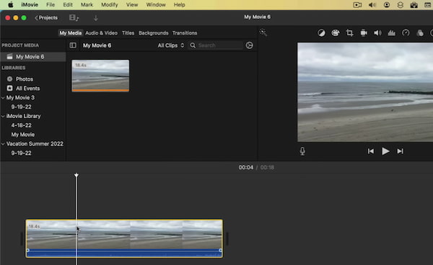This screenshot has height=265, width=433.
Task: Click the user account menu bar icon
Action: pyautogui.click(x=387, y=5)
